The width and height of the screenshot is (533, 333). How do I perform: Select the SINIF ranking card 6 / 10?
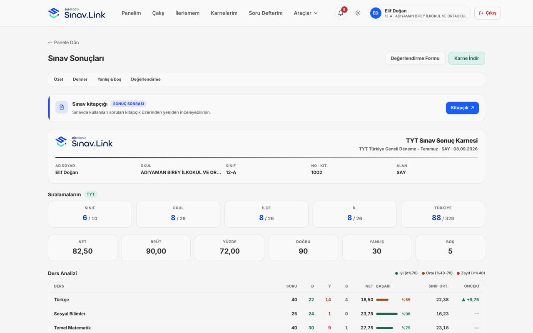90,214
